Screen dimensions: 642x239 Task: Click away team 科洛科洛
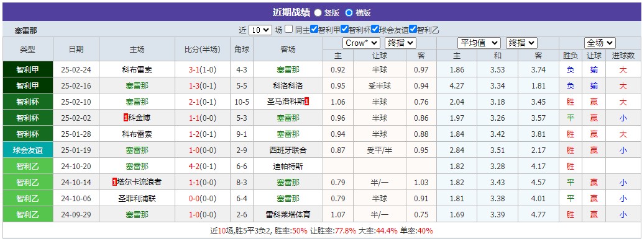tap(288, 86)
